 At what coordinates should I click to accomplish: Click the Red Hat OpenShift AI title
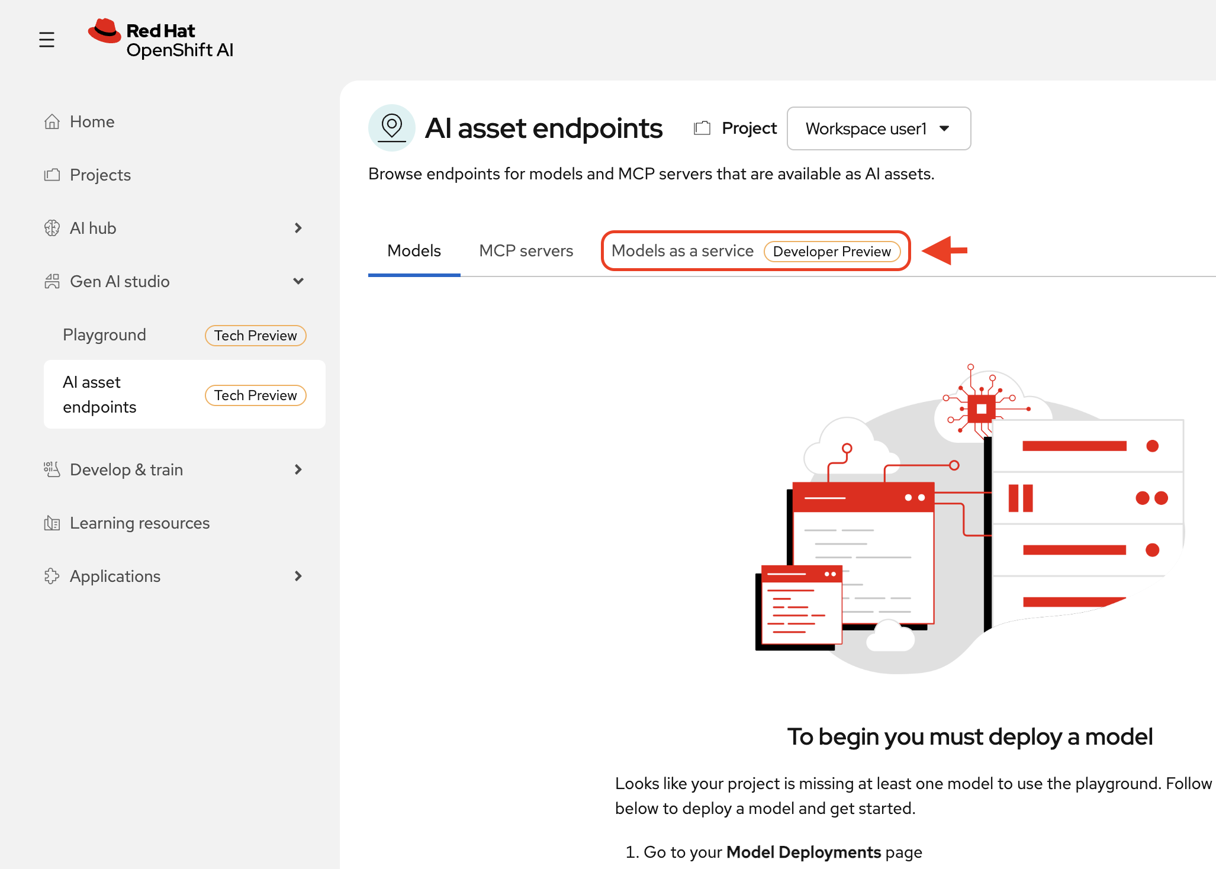click(x=180, y=40)
